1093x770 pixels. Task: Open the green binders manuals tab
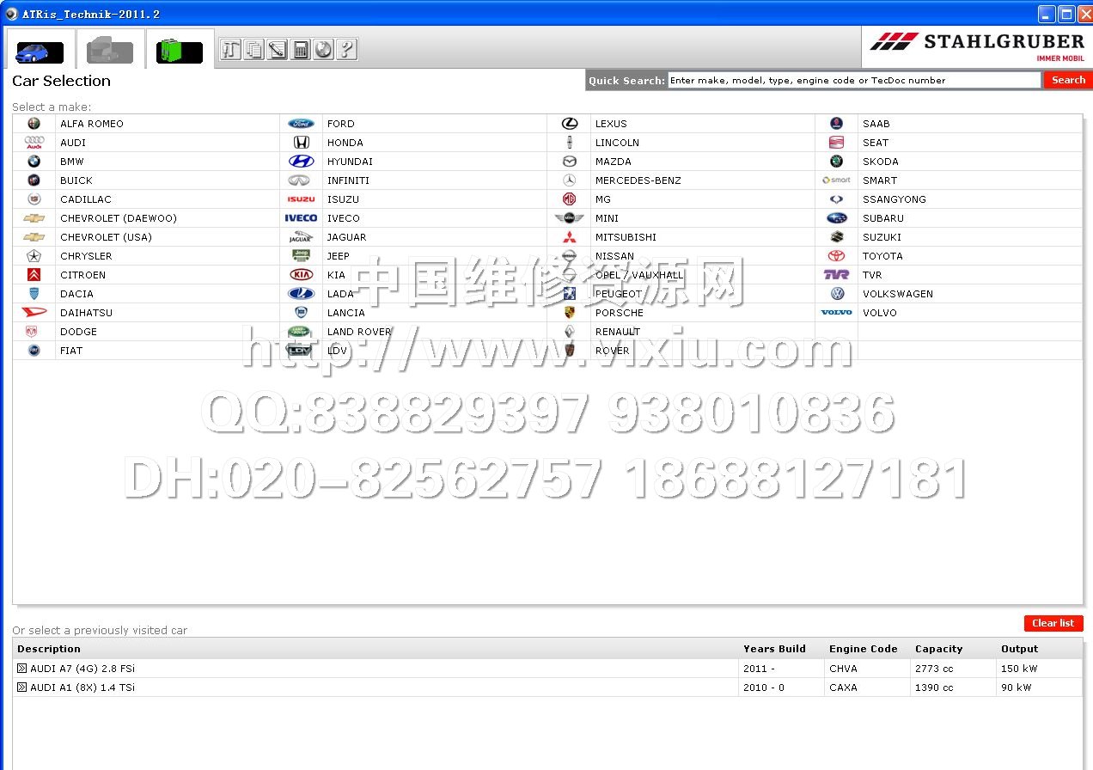click(x=180, y=51)
